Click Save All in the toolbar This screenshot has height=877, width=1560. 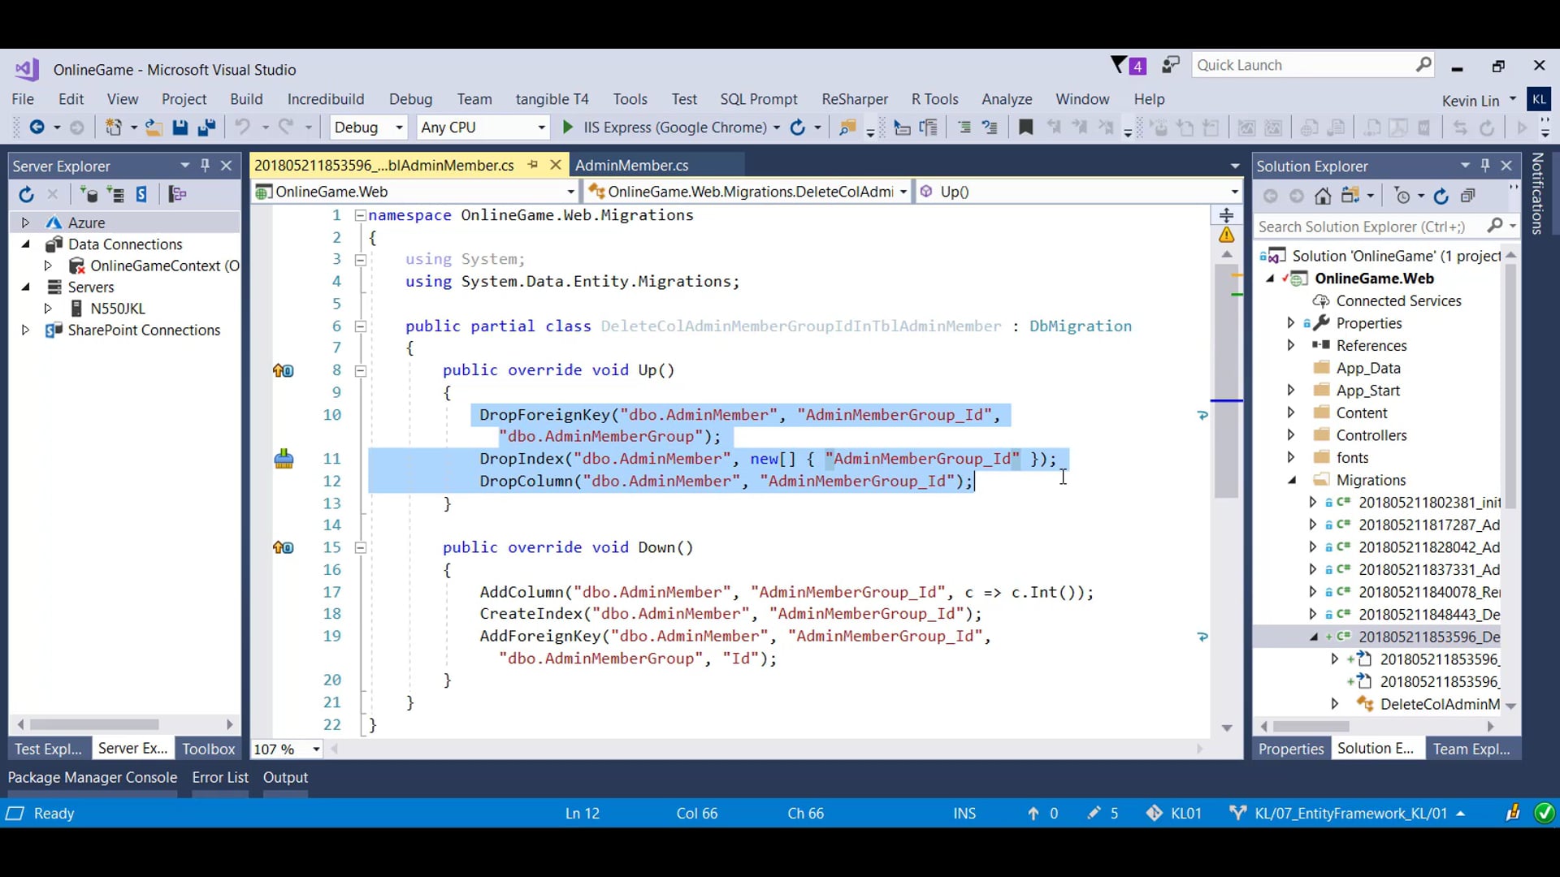206,127
